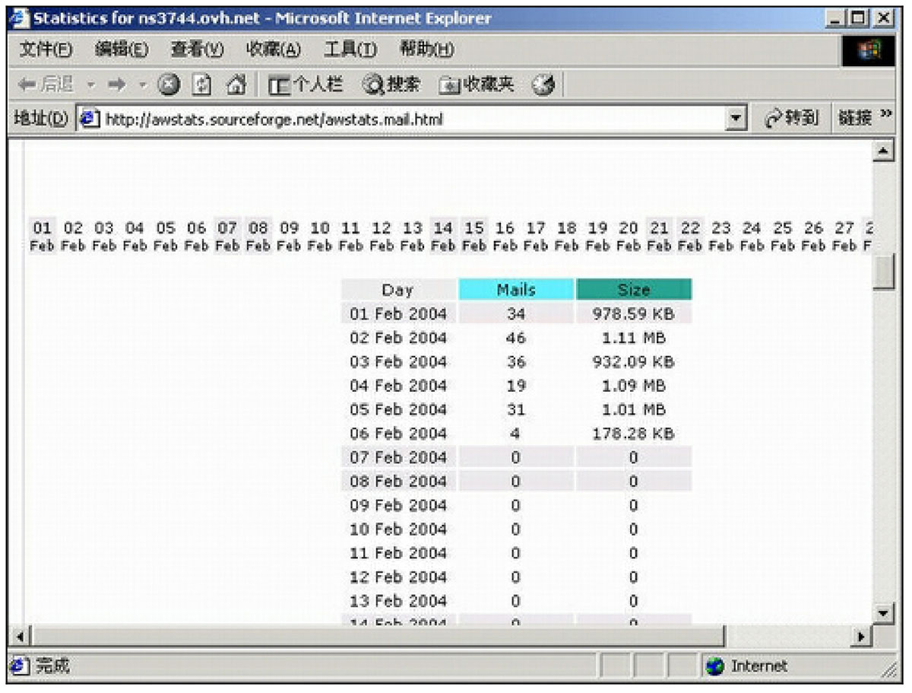The width and height of the screenshot is (912, 693).
Task: Select the 06 Feb 2004 row date
Action: coord(398,434)
